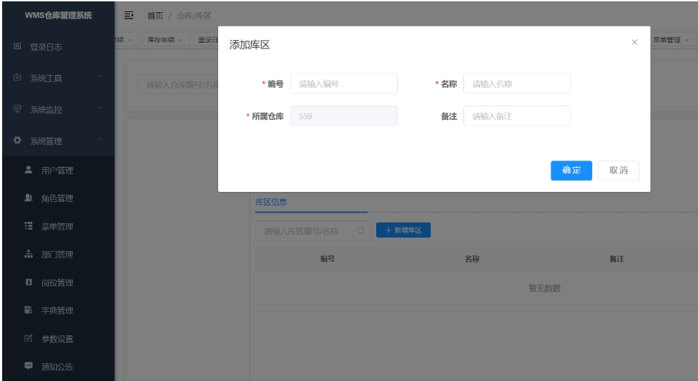Click into the 名称 input field
698x381 pixels.
pyautogui.click(x=516, y=83)
